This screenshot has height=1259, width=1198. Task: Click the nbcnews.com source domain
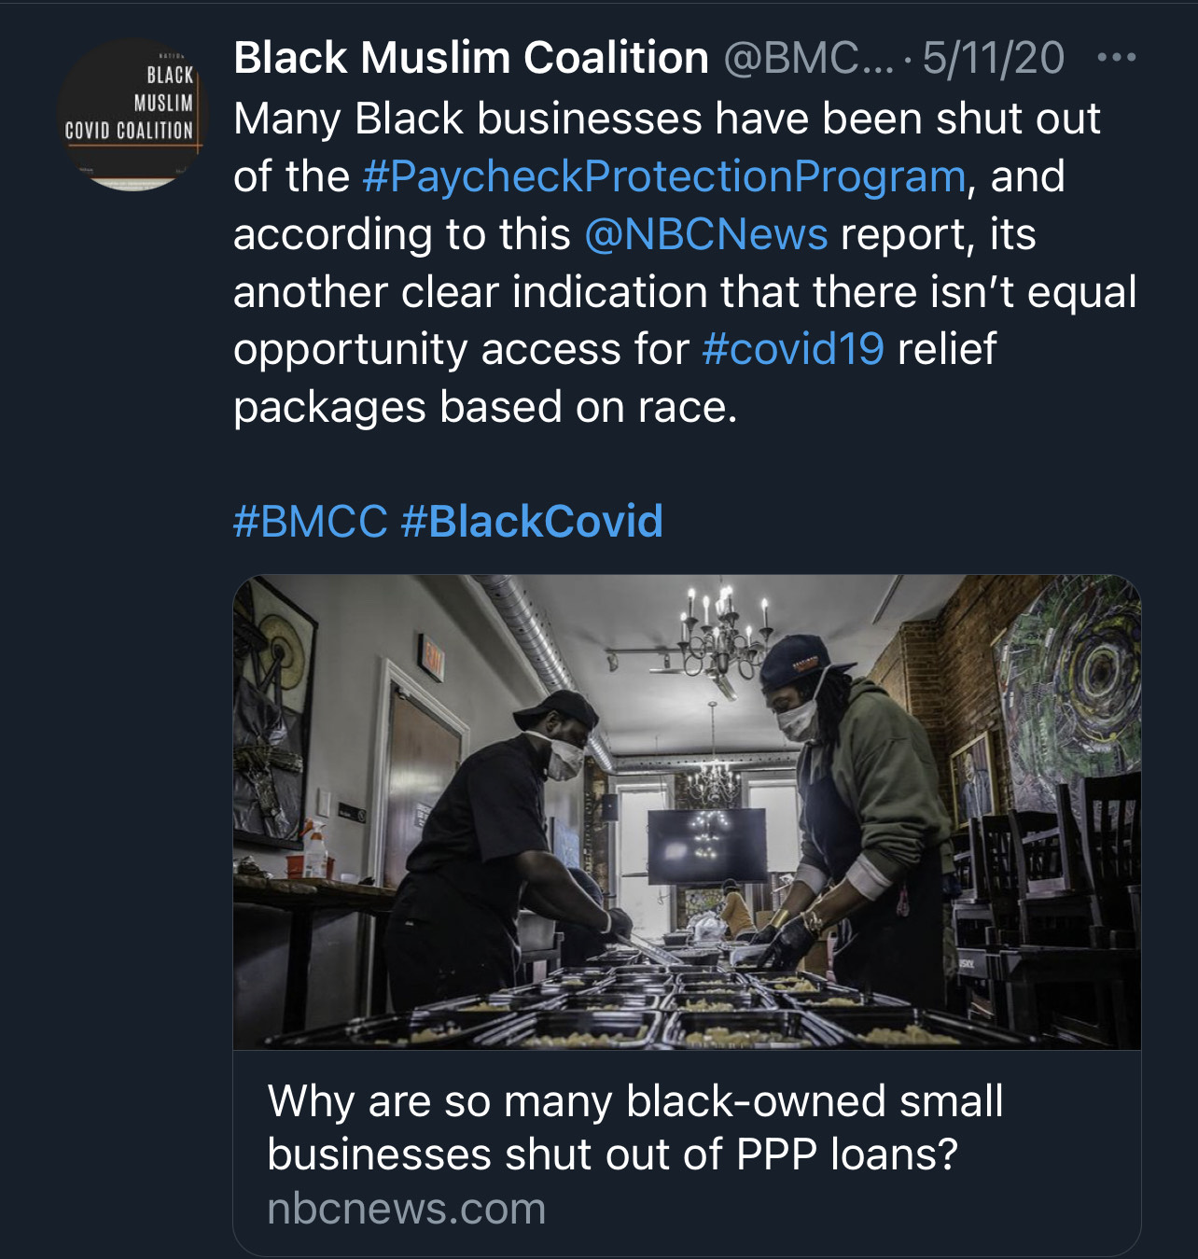406,1210
